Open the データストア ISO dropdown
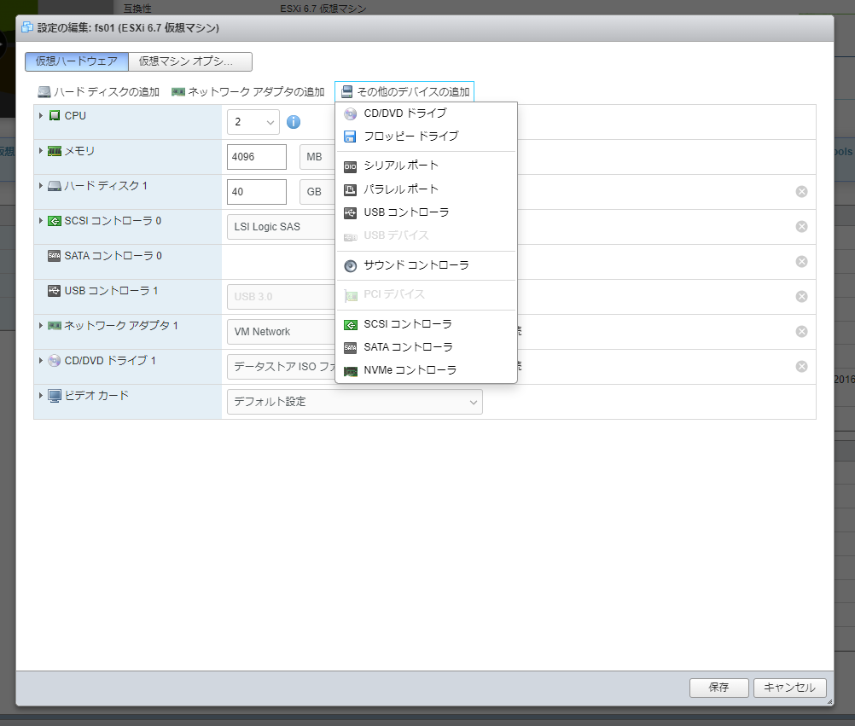855x726 pixels. click(x=282, y=366)
